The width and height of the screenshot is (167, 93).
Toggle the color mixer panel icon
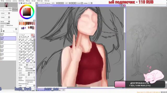tap(26, 3)
